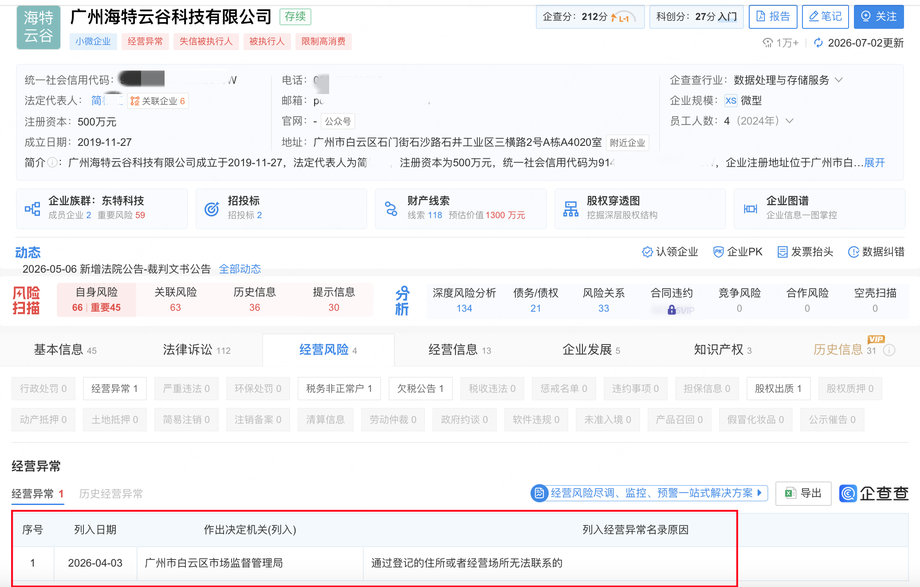
Task: Click the 科创分 27分 入门 badge
Action: pos(696,17)
